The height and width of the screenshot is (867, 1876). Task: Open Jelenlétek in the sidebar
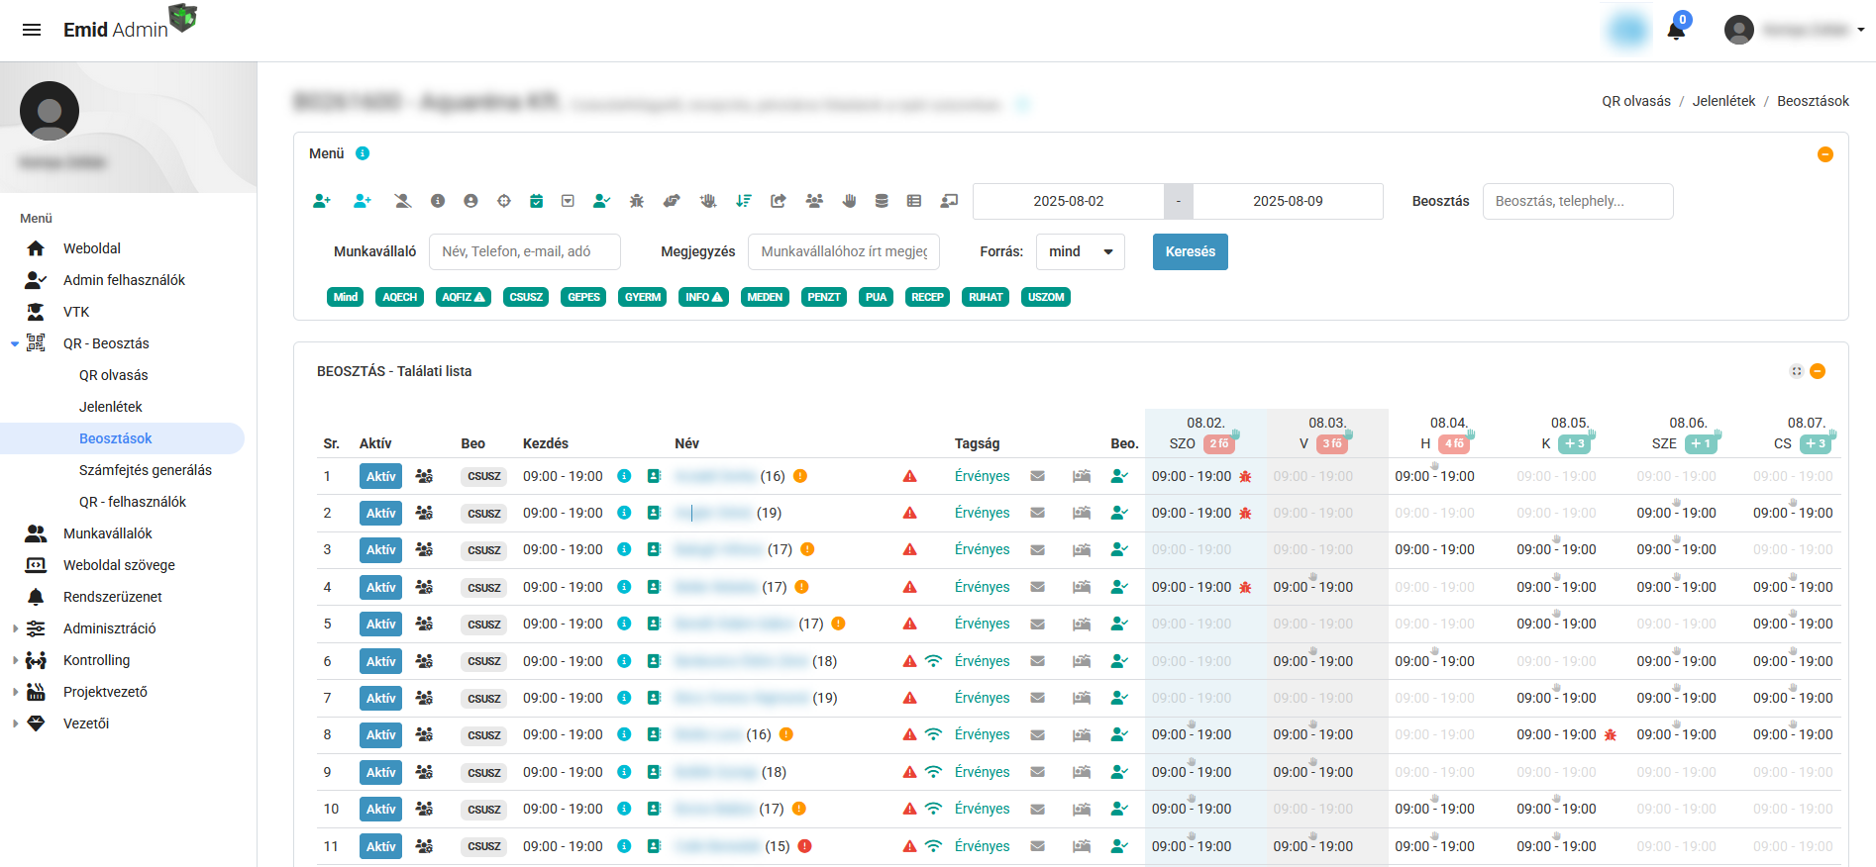tap(111, 407)
